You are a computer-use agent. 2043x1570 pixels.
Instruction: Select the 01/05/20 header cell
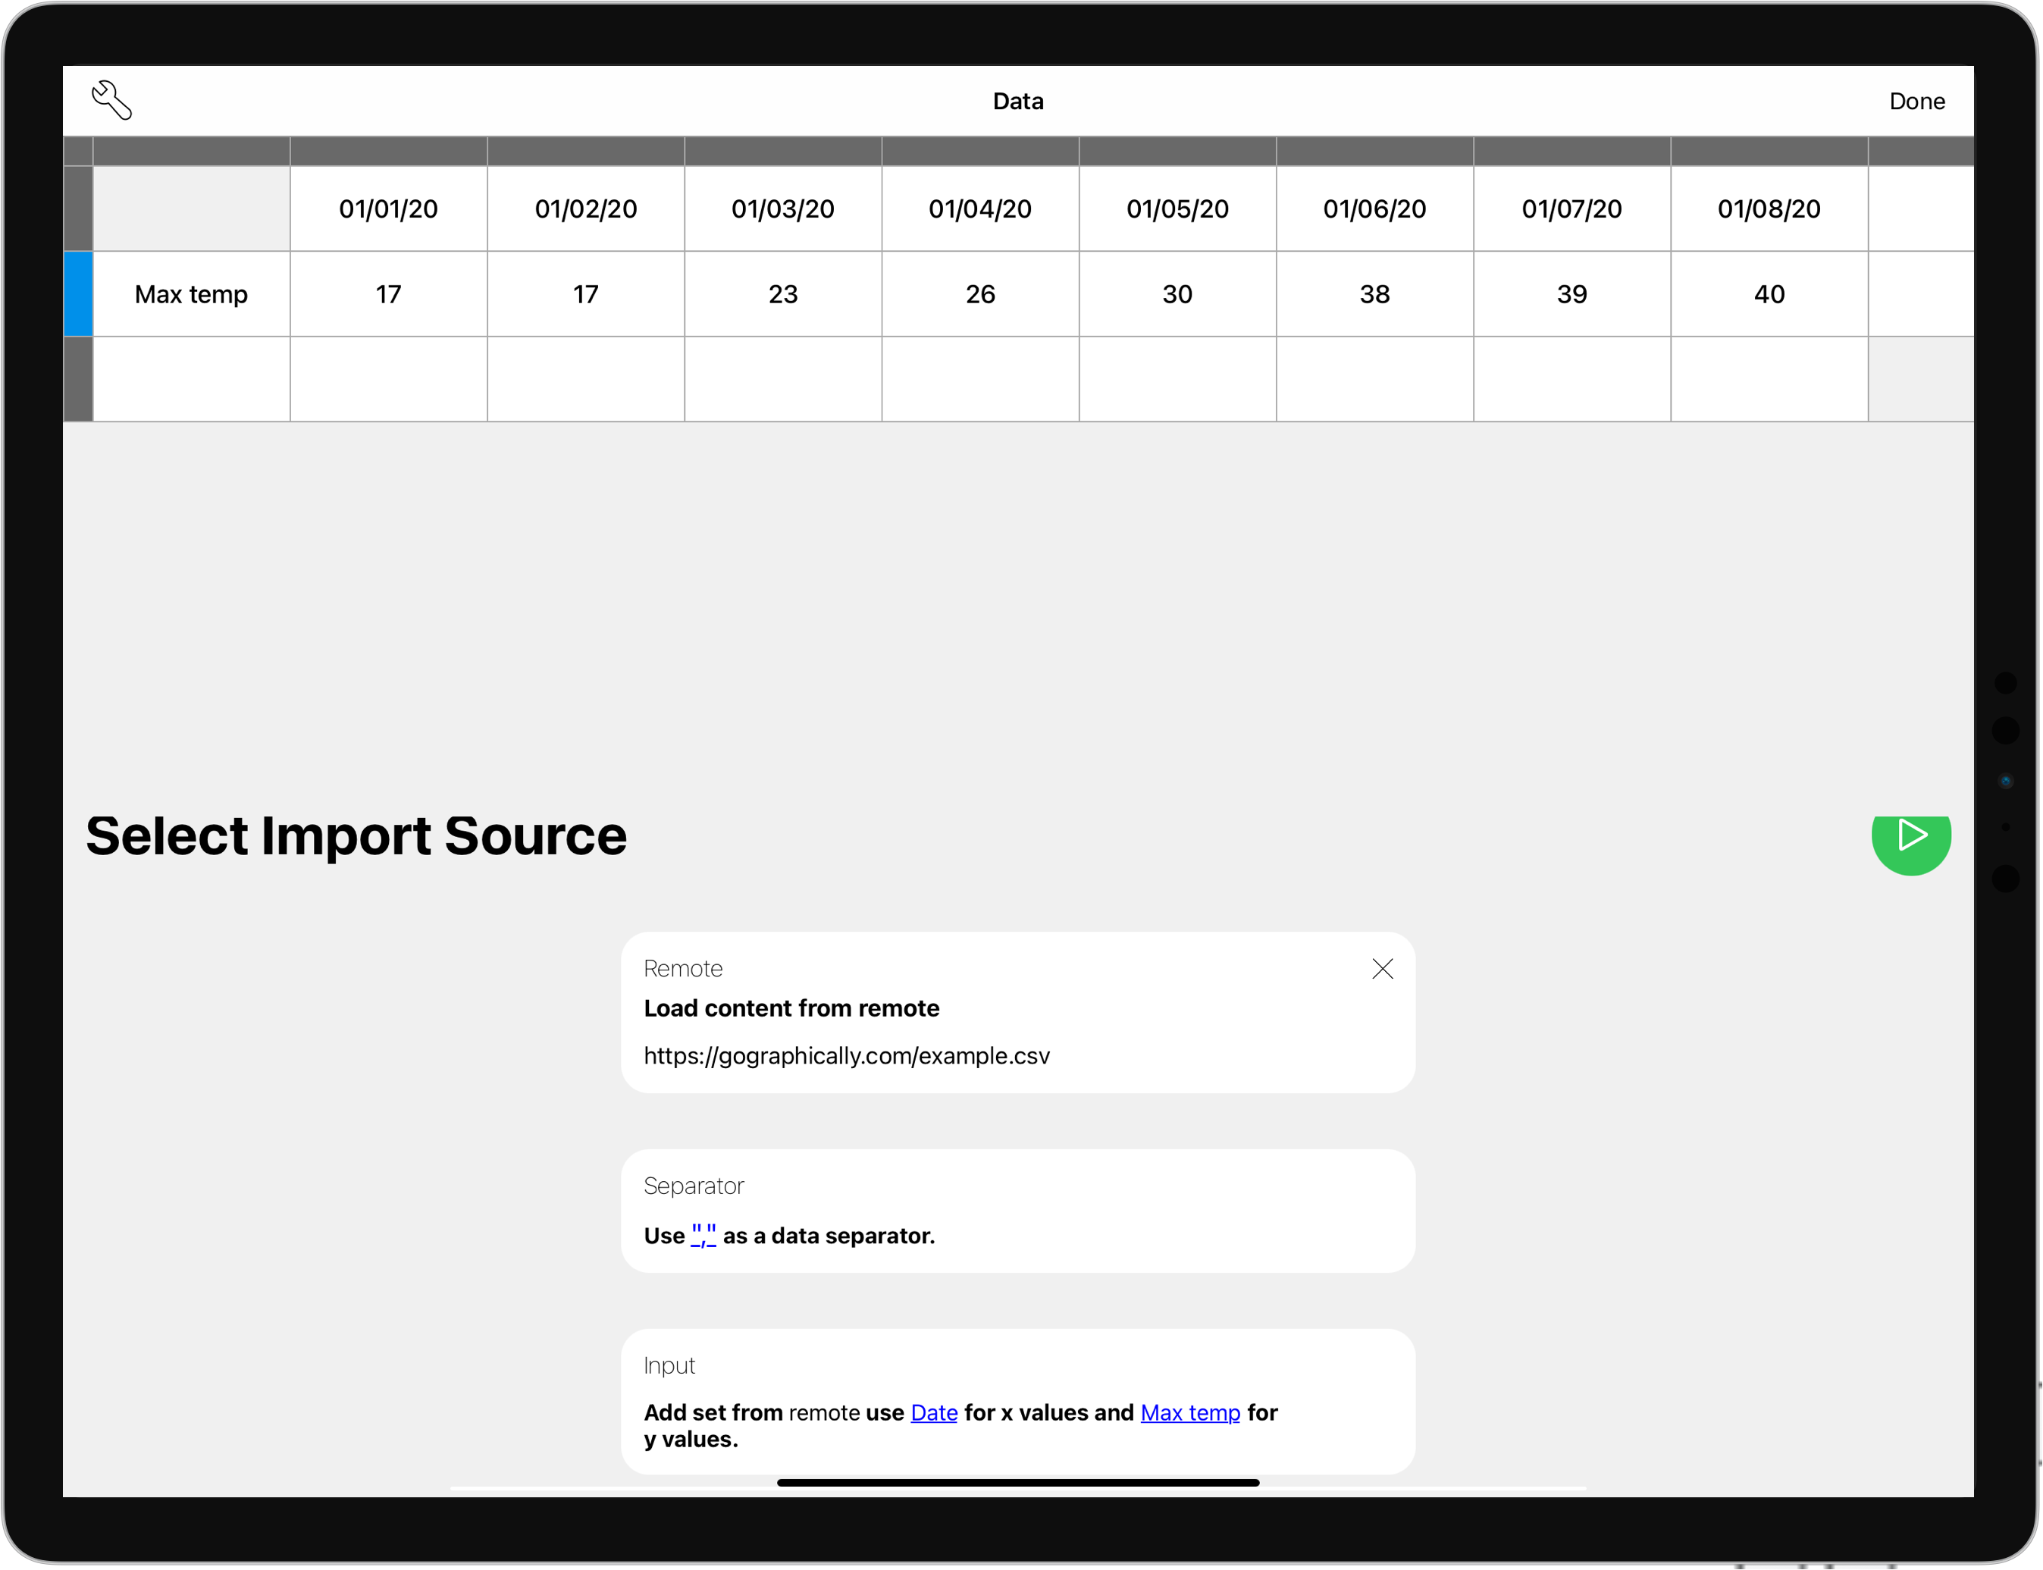pos(1177,208)
